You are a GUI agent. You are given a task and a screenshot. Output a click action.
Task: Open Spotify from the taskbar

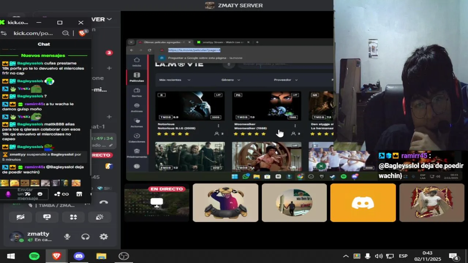(34, 256)
